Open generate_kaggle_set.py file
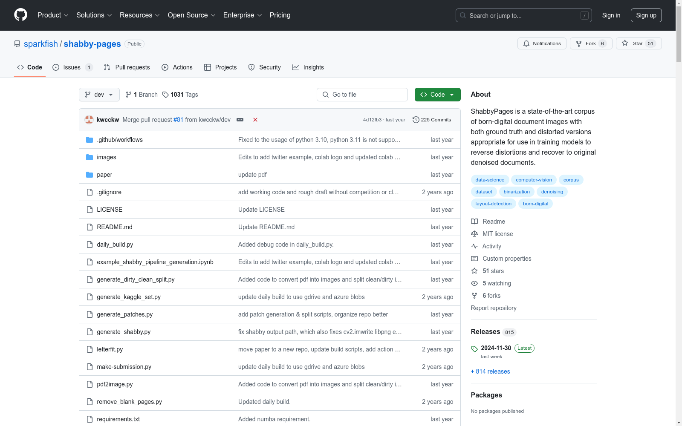Screen dimensions: 682x426 [129, 297]
